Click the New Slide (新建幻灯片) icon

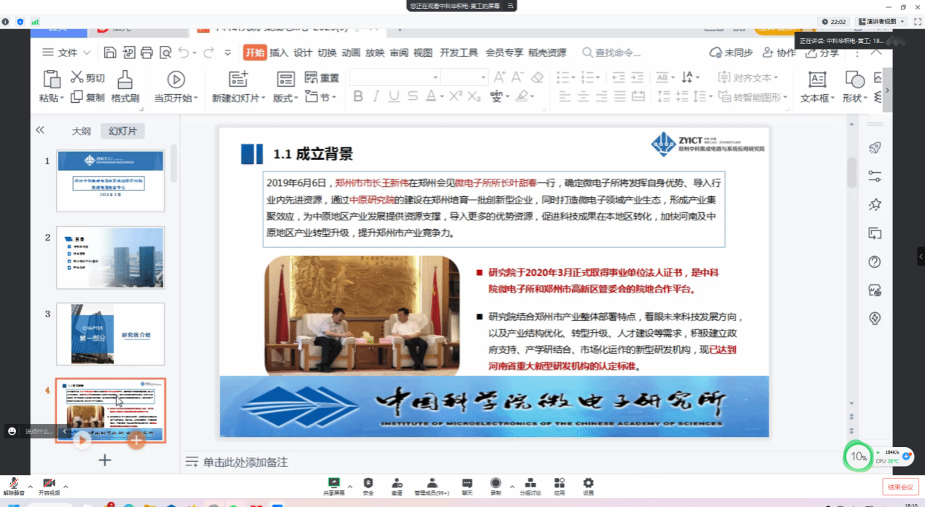[x=239, y=79]
